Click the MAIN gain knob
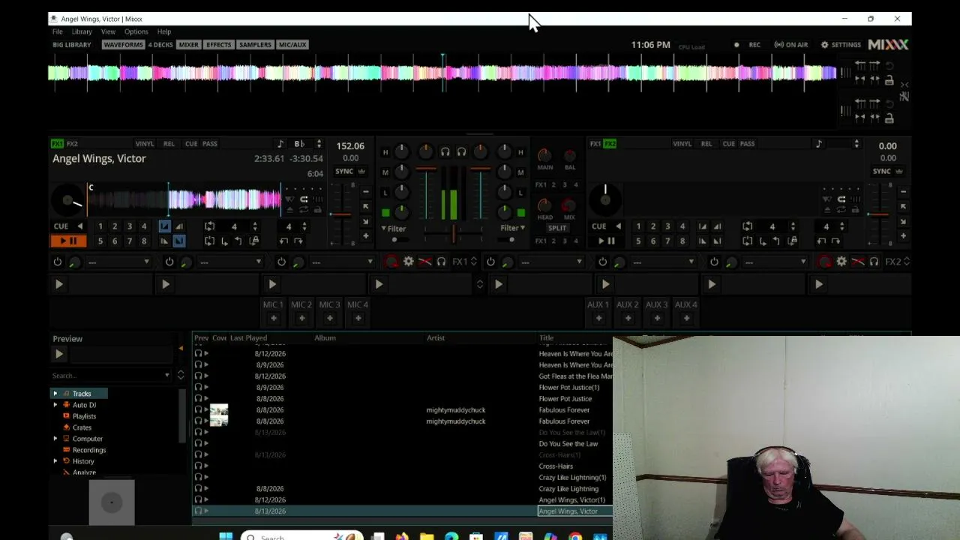 coord(545,156)
